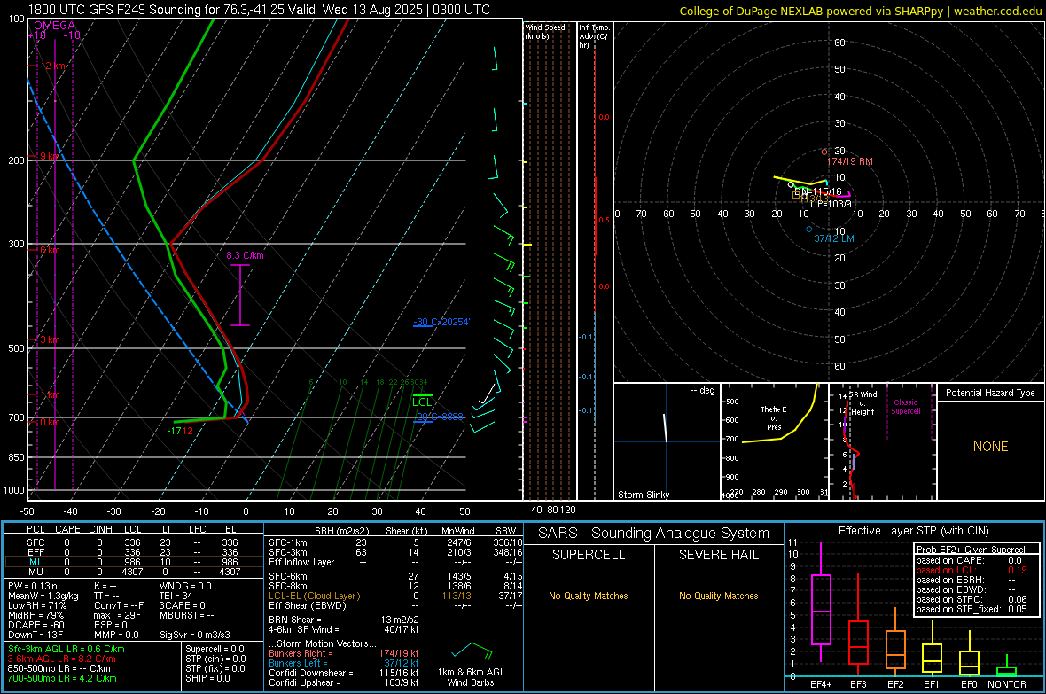Viewport: 1046px width, 694px height.
Task: Click the Bunkers left-mover circle on hodograph
Action: pyautogui.click(x=809, y=229)
